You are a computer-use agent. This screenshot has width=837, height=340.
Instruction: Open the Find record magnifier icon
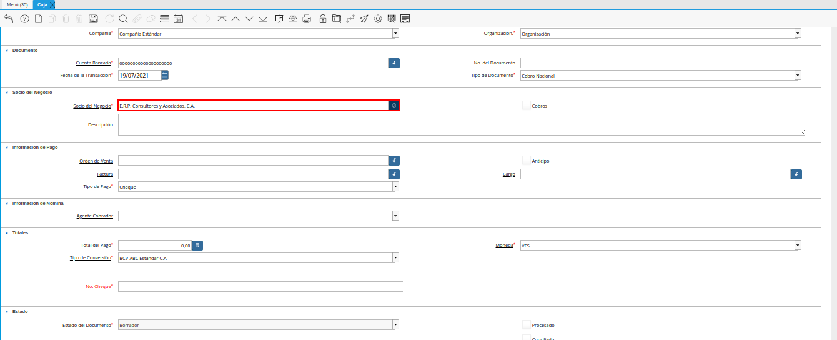[x=123, y=19]
